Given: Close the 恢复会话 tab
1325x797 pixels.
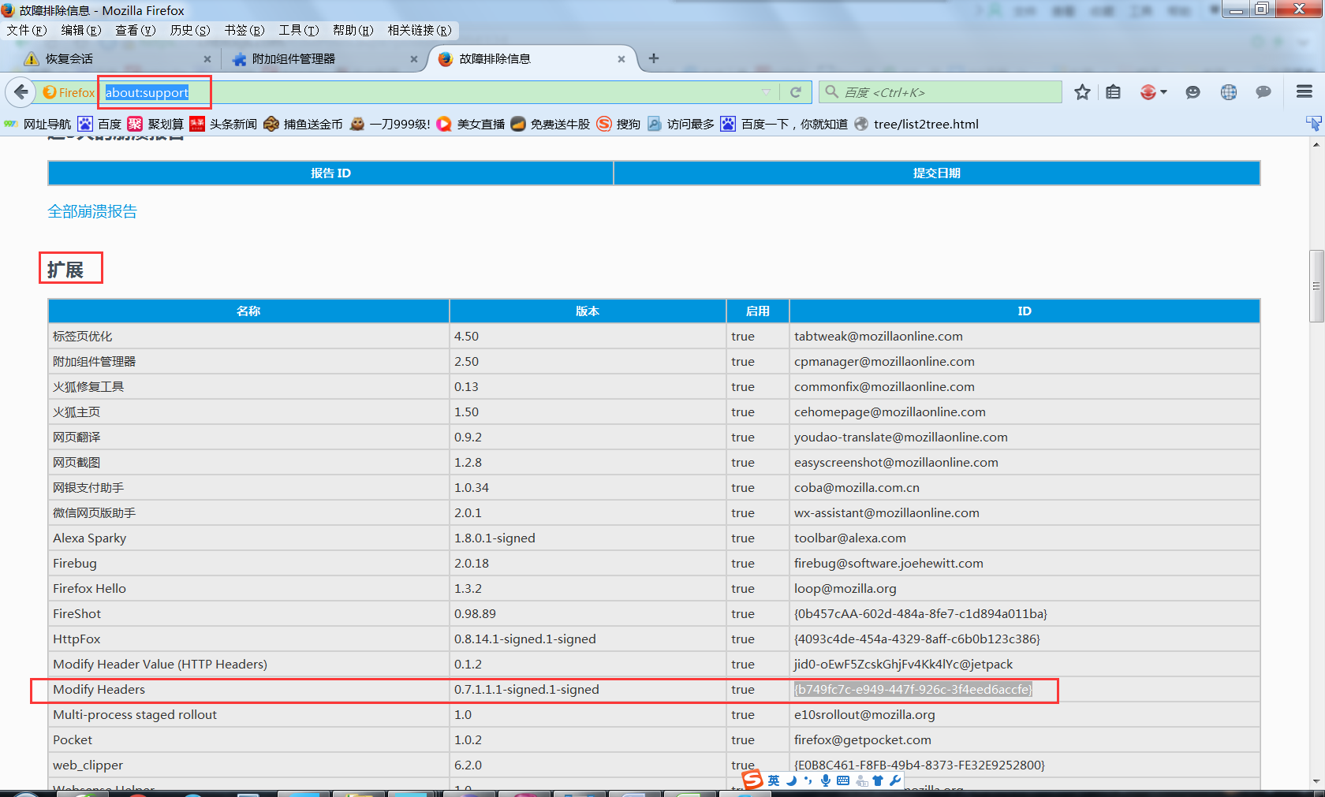Looking at the screenshot, I should tap(207, 59).
